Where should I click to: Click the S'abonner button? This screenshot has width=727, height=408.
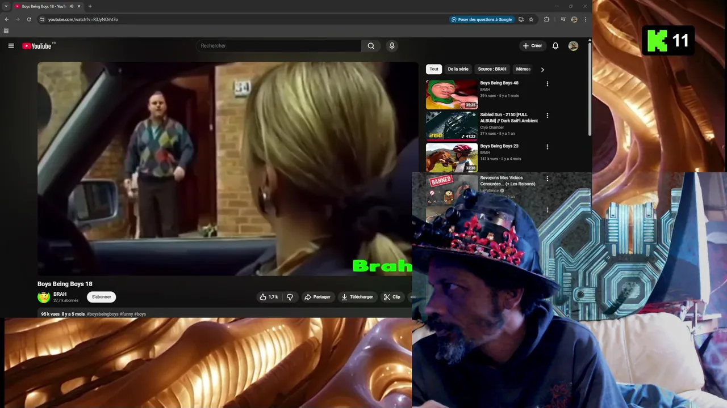point(102,297)
